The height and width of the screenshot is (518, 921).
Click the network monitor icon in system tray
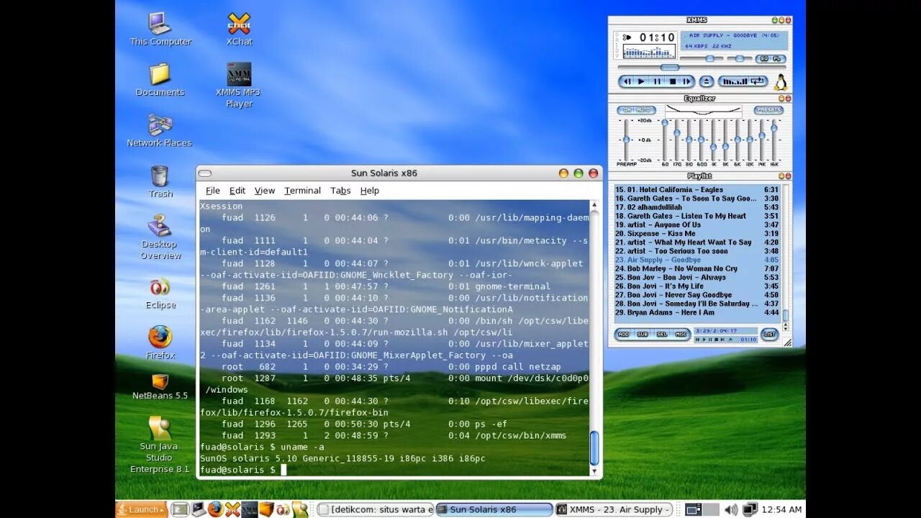[750, 509]
